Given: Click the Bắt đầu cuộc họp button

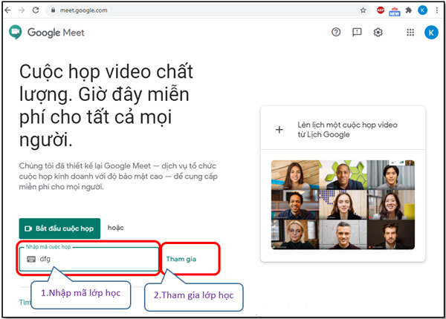Looking at the screenshot, I should pyautogui.click(x=59, y=228).
